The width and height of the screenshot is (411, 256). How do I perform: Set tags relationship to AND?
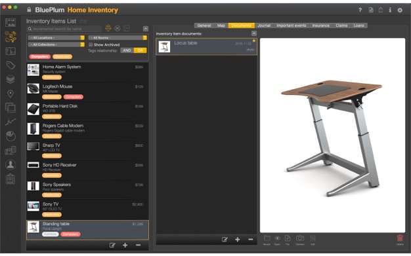(x=127, y=50)
